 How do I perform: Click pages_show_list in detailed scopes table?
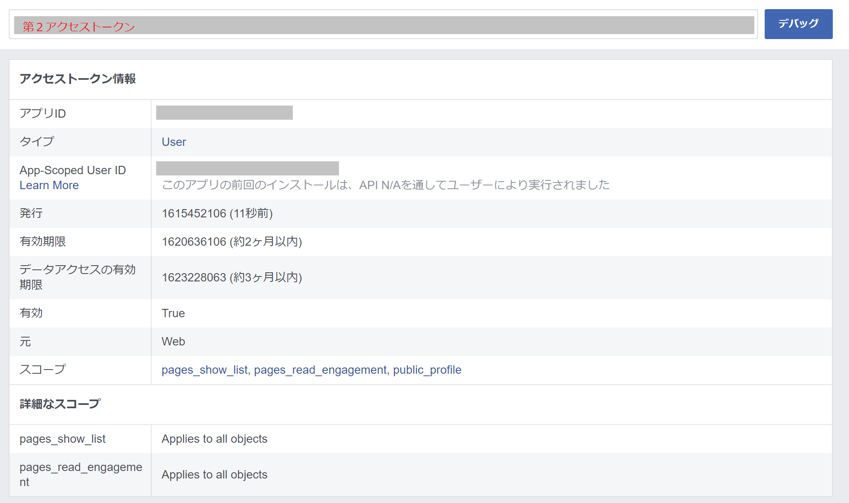(x=63, y=439)
